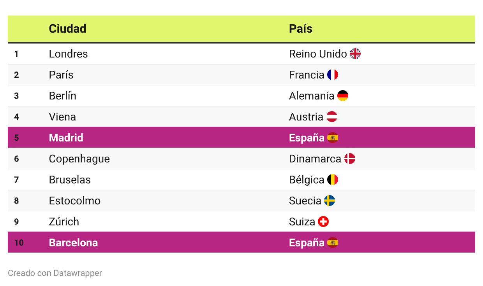Image resolution: width=483 pixels, height=286 pixels.
Task: Click the France flag icon
Action: pos(333,75)
